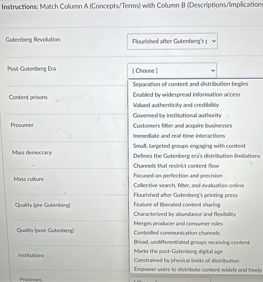The height and width of the screenshot is (282, 263).
Task: Open the Gutenberg Revolution answer dropdown
Action: [172, 41]
